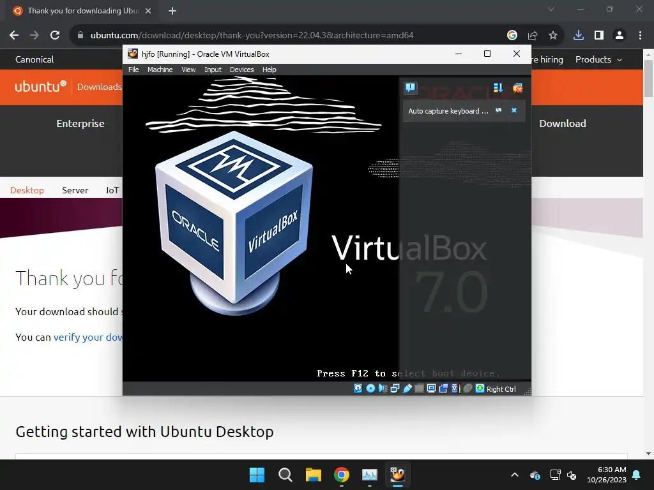
Task: Click the USB devices icon in VirtualBox status bar
Action: [407, 389]
